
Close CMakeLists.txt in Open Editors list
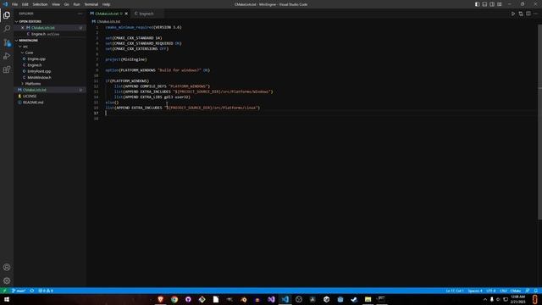[x=23, y=28]
